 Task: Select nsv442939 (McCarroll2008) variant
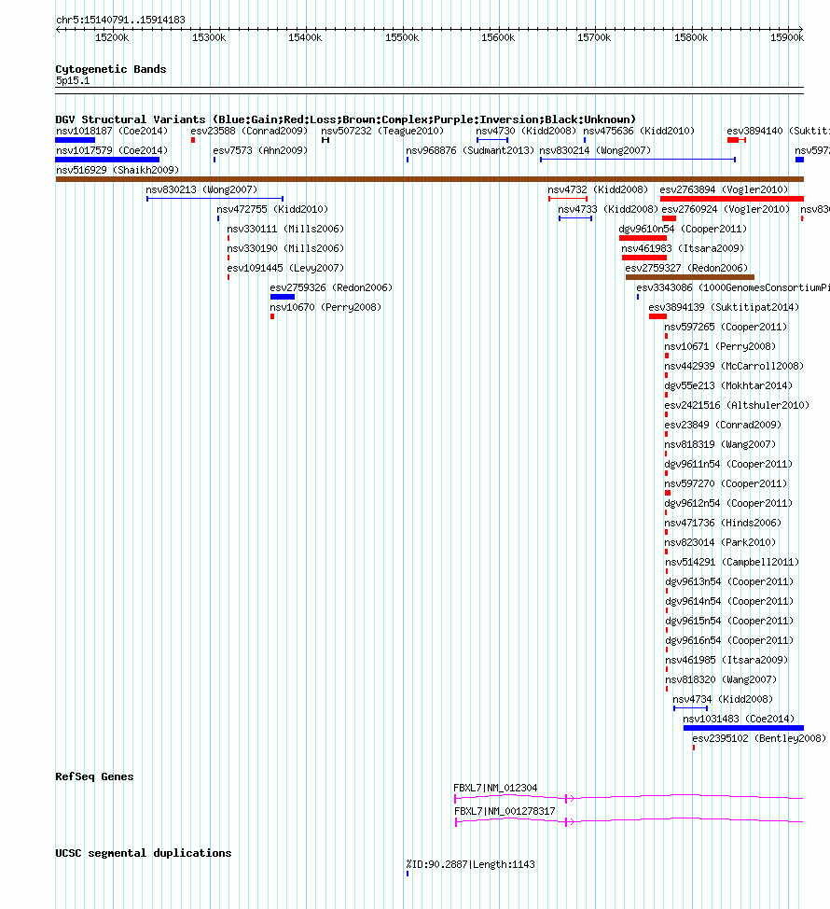(734, 367)
